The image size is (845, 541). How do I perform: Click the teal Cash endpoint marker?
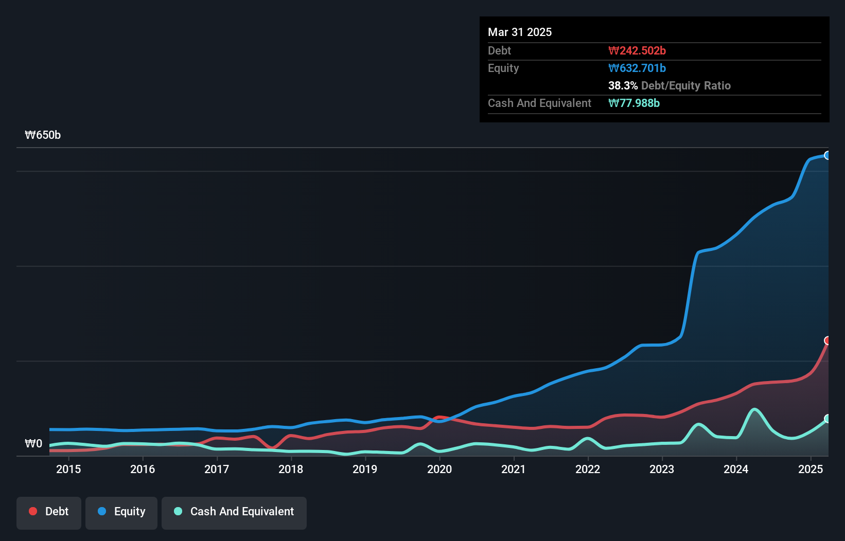tap(828, 419)
